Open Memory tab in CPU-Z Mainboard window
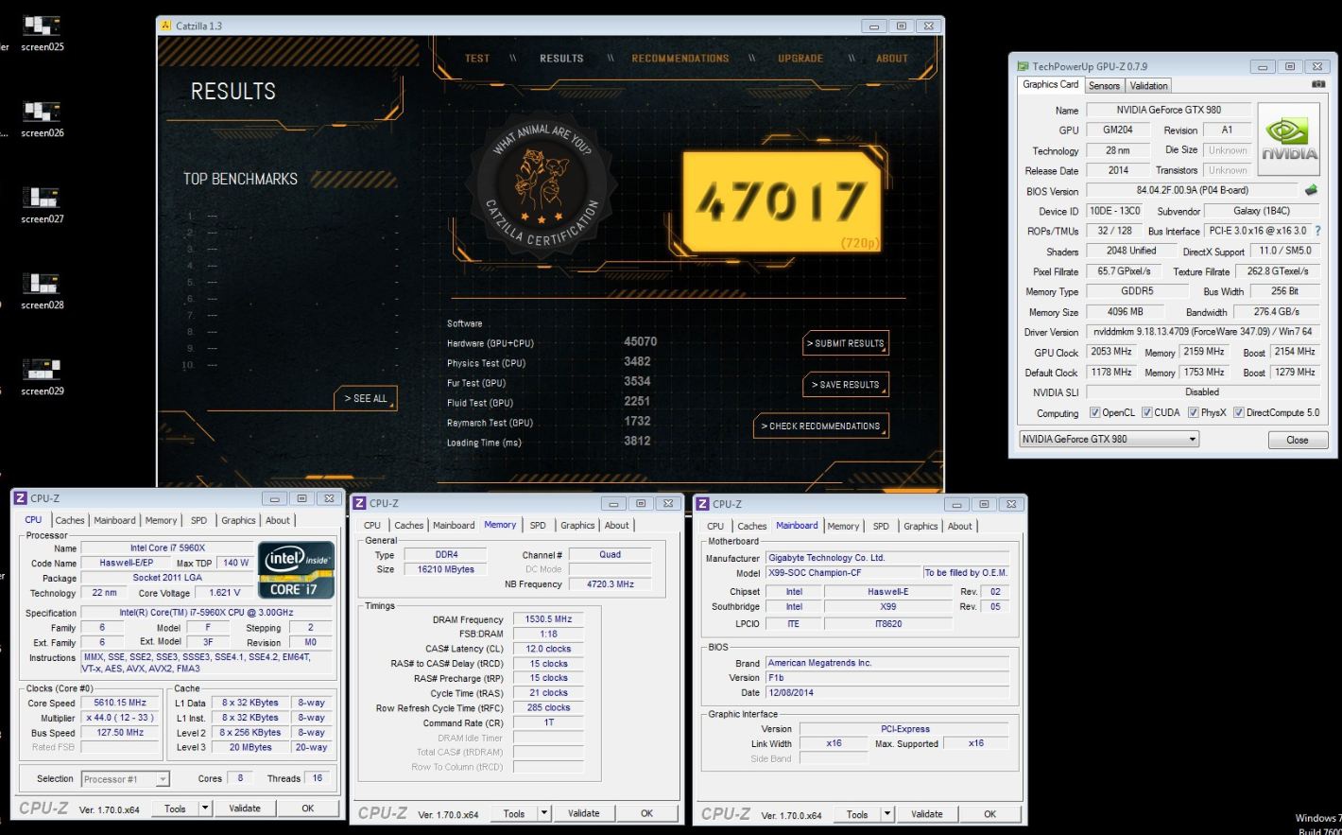Image resolution: width=1342 pixels, height=835 pixels. coord(843,526)
